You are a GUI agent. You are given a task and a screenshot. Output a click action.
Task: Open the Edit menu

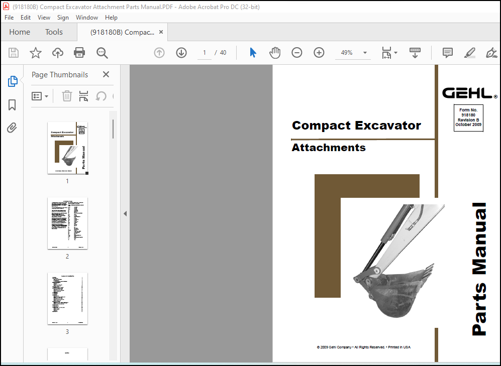26,18
